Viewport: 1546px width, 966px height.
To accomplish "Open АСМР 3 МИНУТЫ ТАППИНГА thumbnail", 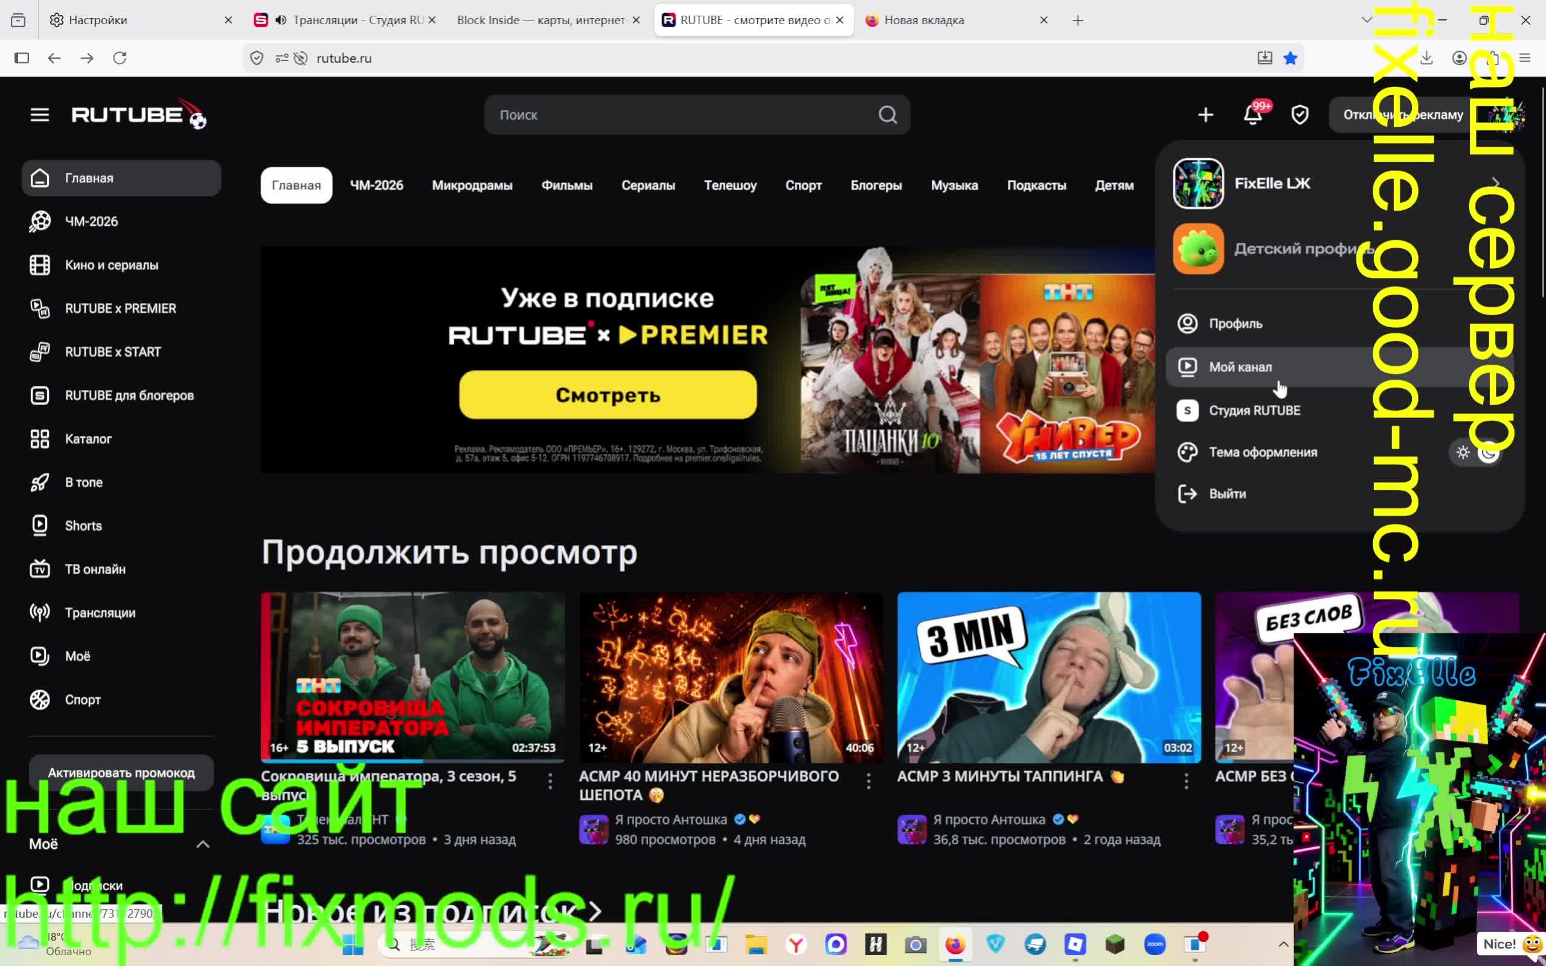I will [1049, 677].
